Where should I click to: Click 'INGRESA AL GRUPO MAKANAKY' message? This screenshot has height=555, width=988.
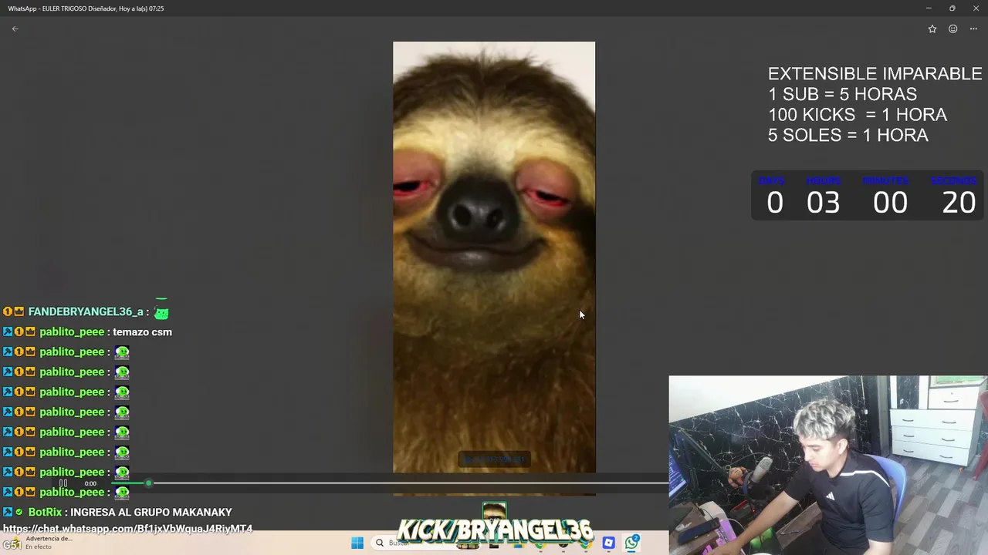click(x=151, y=512)
